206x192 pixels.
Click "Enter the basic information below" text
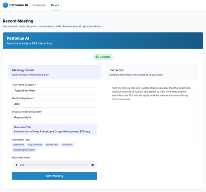[30, 75]
